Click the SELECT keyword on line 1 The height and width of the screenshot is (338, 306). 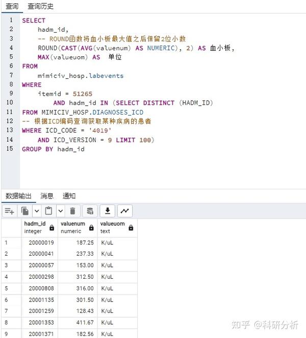(x=34, y=20)
